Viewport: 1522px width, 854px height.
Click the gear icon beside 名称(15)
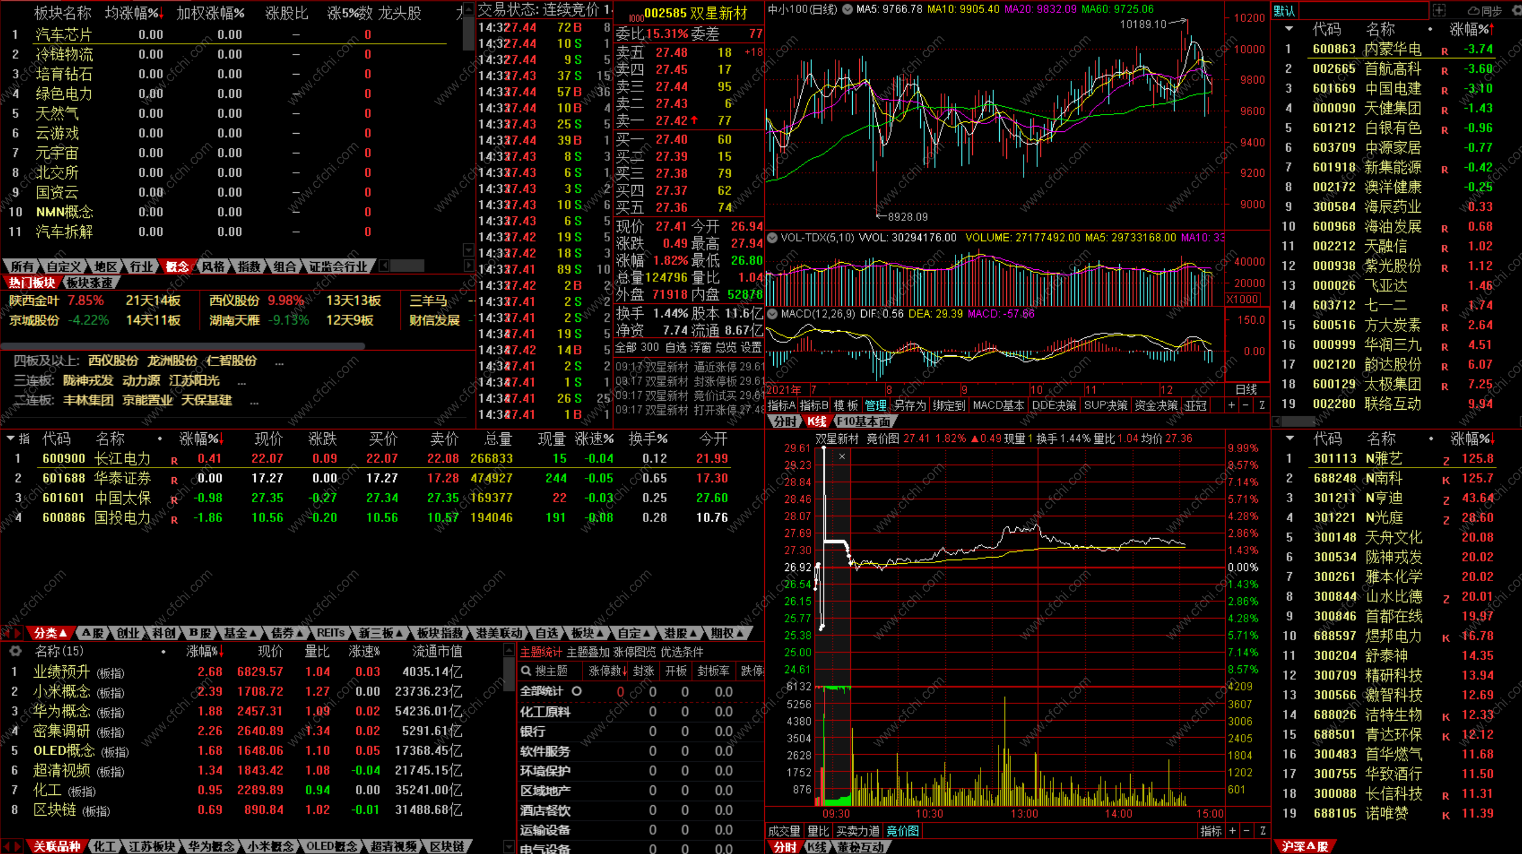coord(16,651)
